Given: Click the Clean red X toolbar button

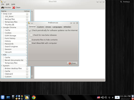Looking at the screenshot, I should [16, 8].
